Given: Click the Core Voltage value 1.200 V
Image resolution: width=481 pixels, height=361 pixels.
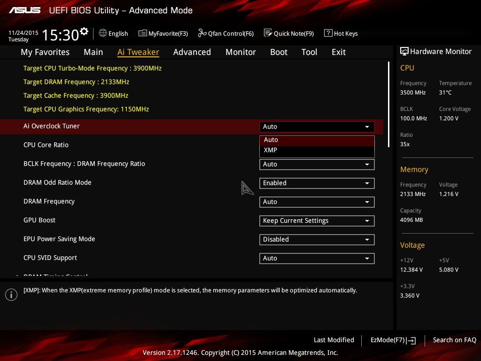Looking at the screenshot, I should click(449, 118).
